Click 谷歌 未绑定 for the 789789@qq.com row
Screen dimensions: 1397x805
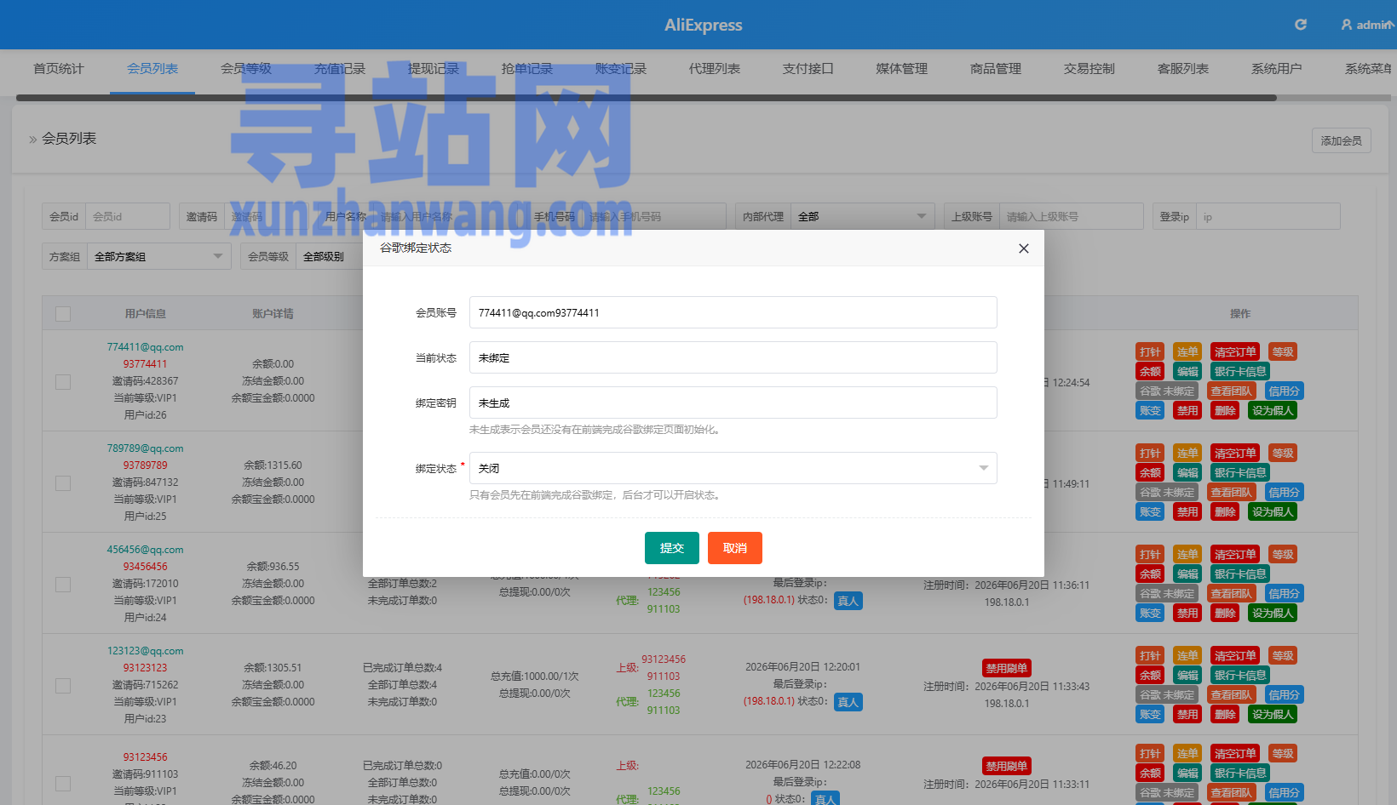1167,492
